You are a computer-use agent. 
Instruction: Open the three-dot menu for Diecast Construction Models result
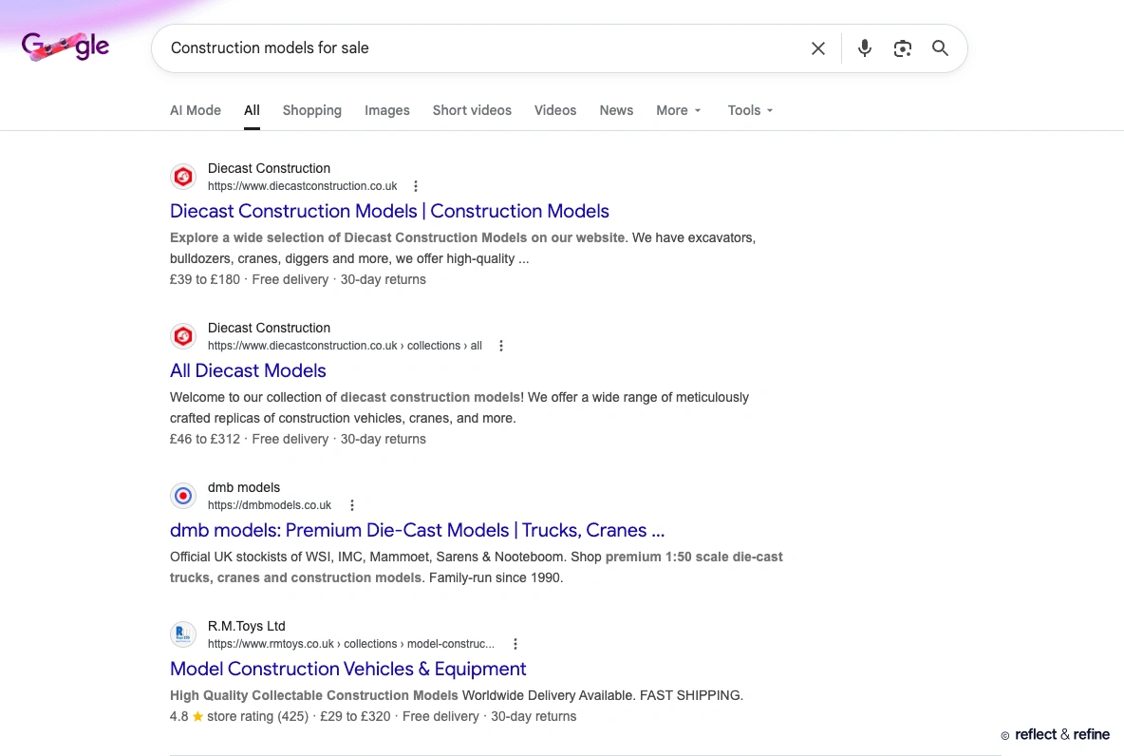416,186
